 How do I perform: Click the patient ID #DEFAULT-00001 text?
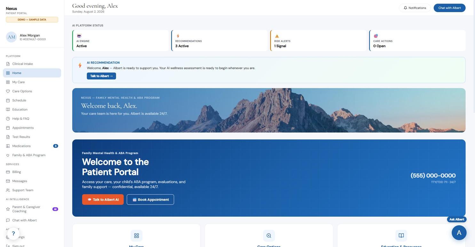pos(33,40)
